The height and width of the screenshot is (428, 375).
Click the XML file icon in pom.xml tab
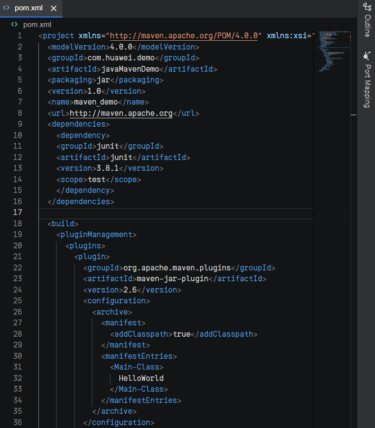(x=7, y=8)
